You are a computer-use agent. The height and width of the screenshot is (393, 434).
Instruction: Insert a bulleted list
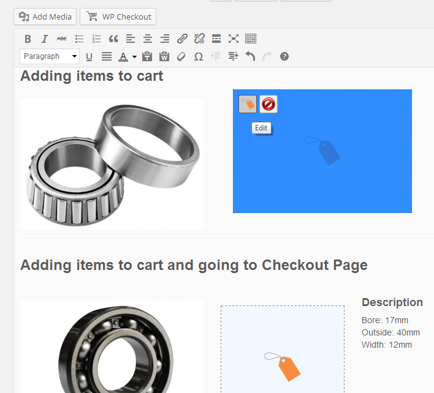[79, 39]
